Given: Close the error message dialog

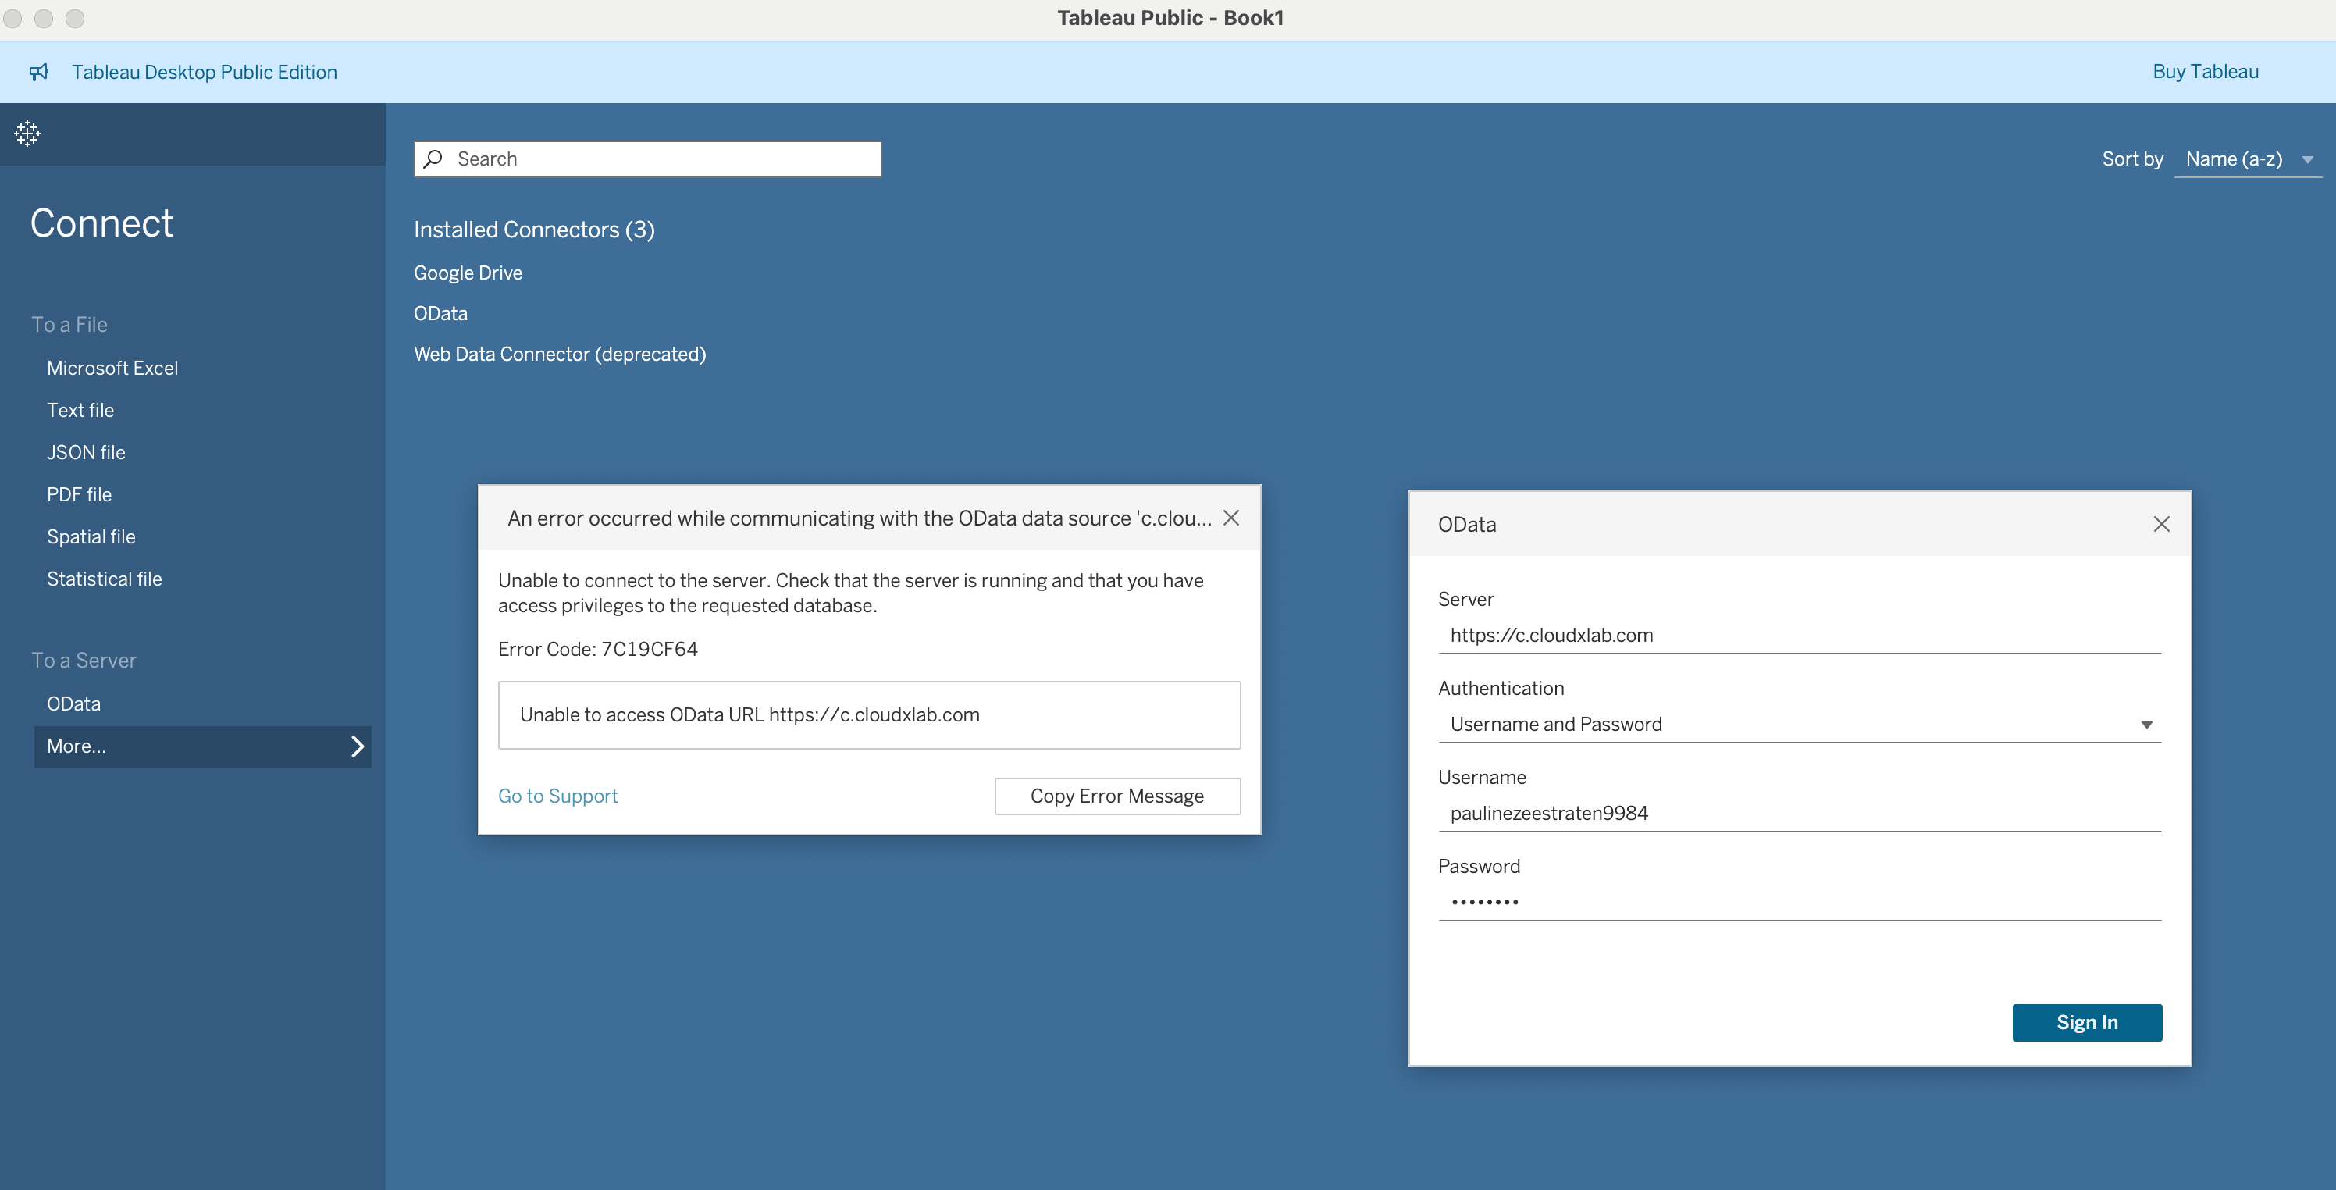Looking at the screenshot, I should (x=1230, y=518).
